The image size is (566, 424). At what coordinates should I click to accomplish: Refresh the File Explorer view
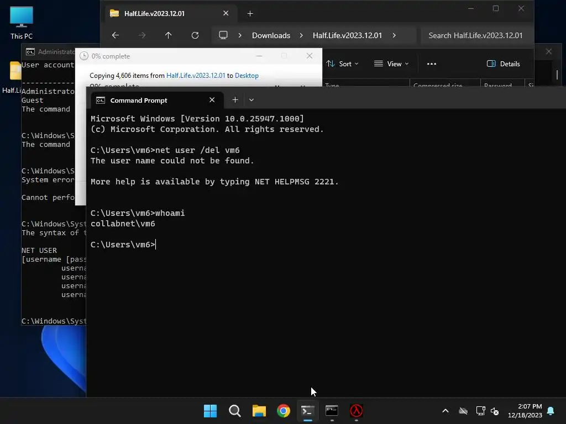(x=195, y=35)
